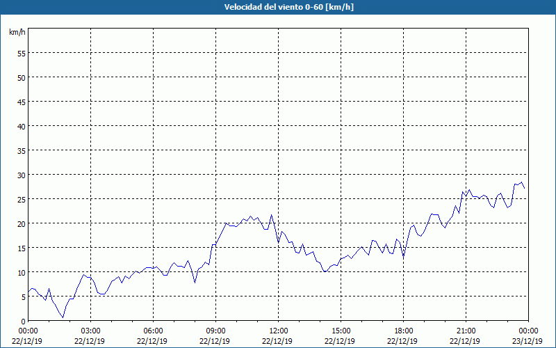This screenshot has height=348, width=556.
Task: Click the 15:00 time axis label
Action: coord(341,331)
